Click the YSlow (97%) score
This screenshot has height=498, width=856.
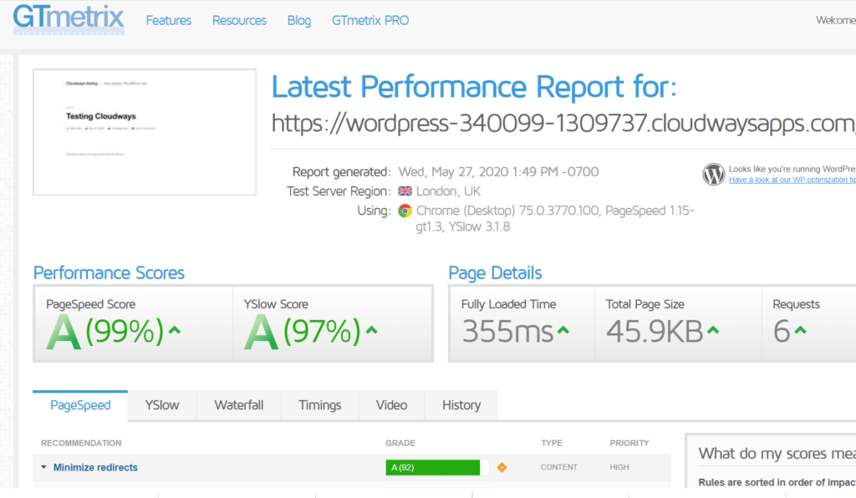(322, 332)
